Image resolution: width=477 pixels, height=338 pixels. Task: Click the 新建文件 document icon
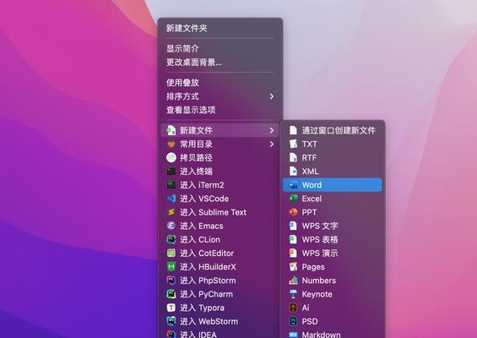(x=171, y=130)
